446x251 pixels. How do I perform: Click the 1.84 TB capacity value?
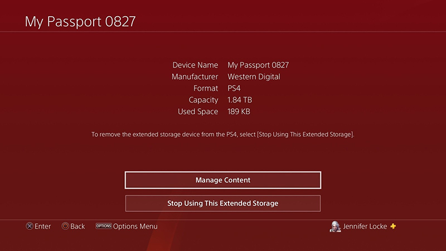pos(240,100)
